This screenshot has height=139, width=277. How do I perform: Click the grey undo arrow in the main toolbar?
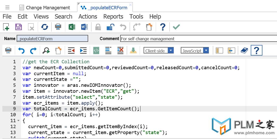123,27
